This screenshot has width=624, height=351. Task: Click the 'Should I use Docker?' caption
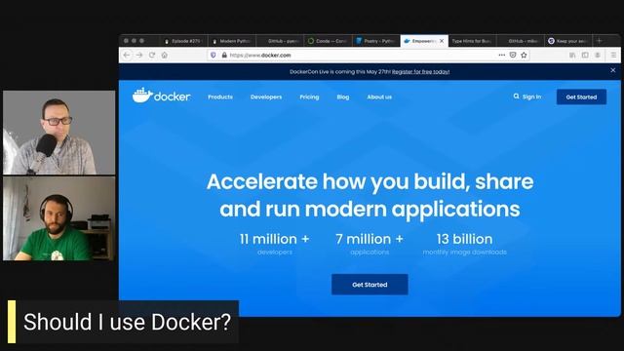point(127,322)
